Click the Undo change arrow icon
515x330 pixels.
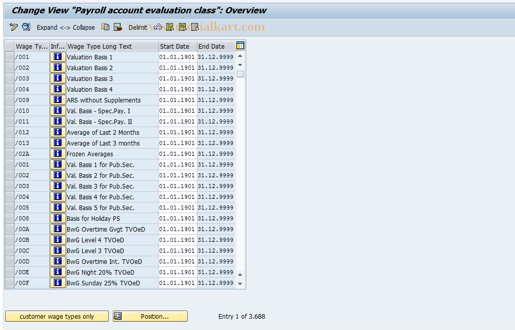pyautogui.click(x=157, y=27)
